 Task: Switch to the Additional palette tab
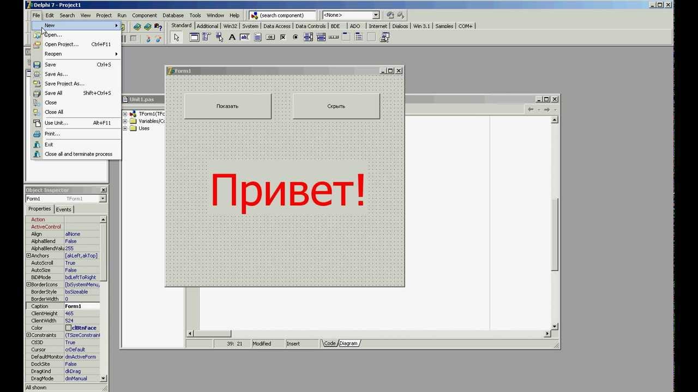click(x=207, y=26)
